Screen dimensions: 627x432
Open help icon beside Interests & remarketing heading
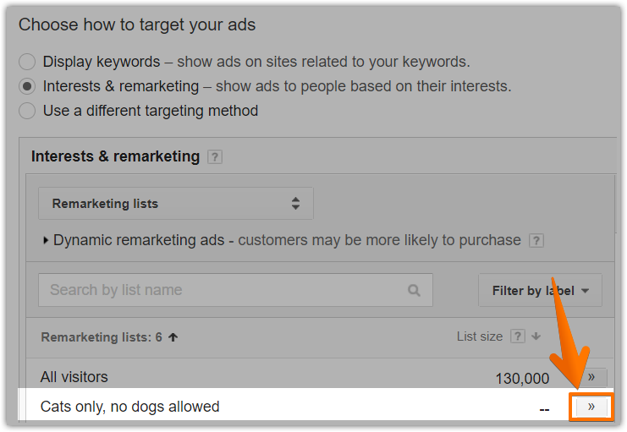pyautogui.click(x=215, y=156)
